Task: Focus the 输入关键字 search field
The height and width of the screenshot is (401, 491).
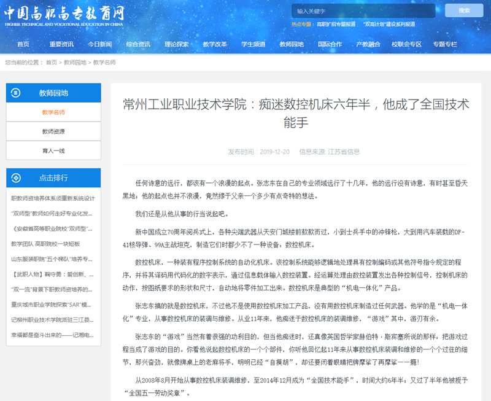Action: (363, 11)
